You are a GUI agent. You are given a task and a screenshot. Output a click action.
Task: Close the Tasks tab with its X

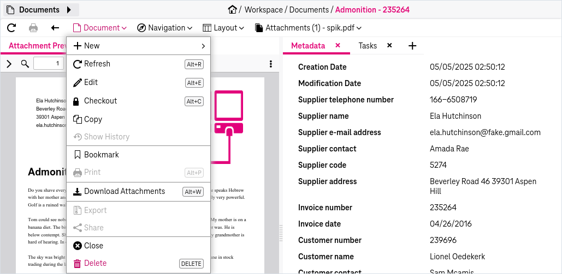389,45
